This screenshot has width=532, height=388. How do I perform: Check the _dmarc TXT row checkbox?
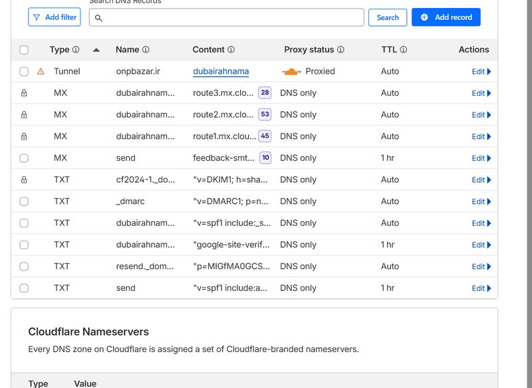tap(24, 201)
